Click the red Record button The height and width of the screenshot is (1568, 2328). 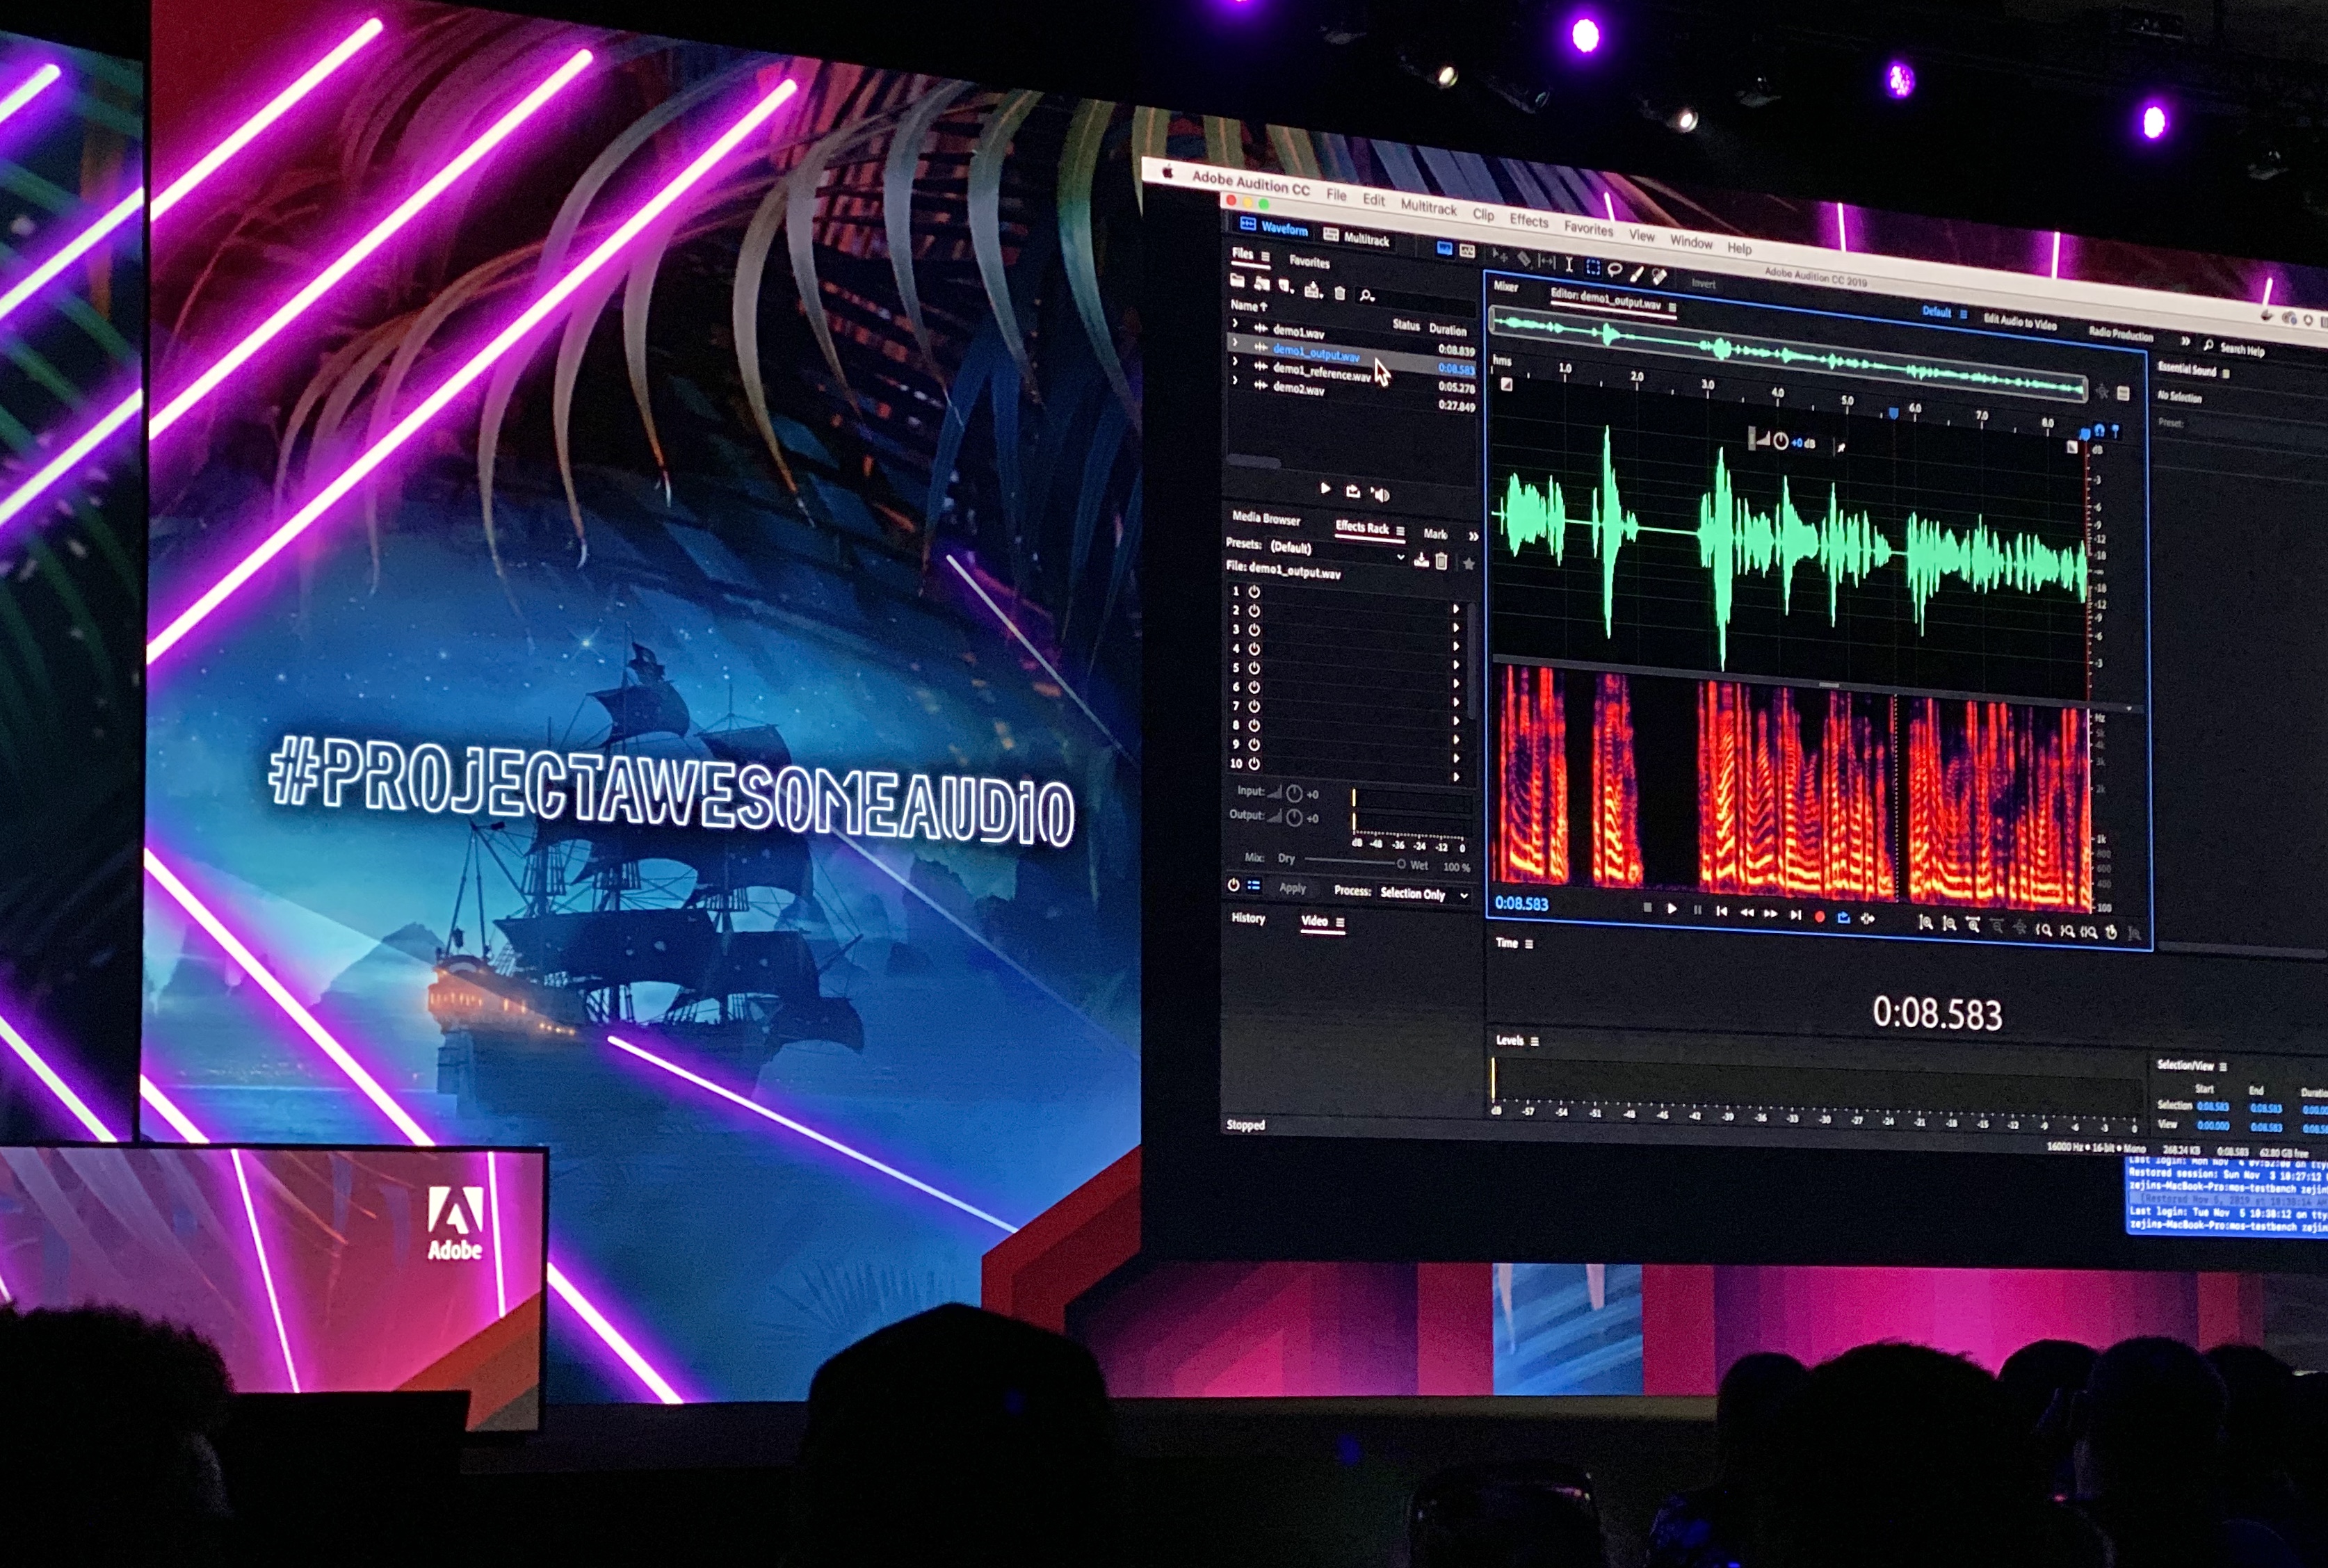coord(1819,917)
